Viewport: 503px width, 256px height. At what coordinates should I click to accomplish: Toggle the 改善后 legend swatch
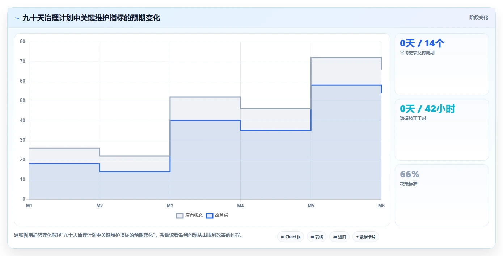tap(210, 215)
